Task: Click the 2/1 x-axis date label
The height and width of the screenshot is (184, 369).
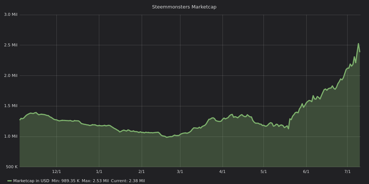Action: point(142,172)
